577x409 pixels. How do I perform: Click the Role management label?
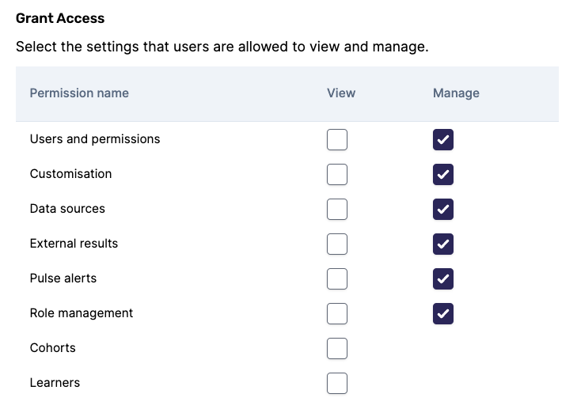[x=82, y=313]
